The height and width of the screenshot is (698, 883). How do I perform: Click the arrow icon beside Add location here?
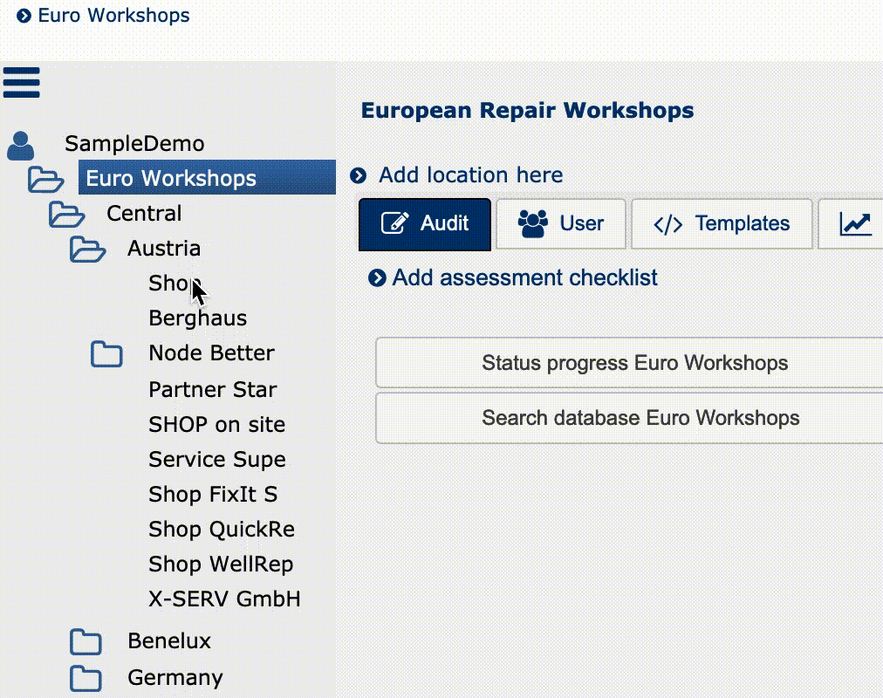pyautogui.click(x=358, y=176)
